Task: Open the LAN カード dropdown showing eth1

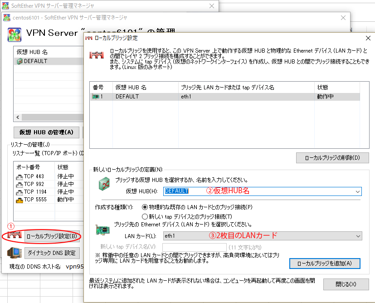Action: click(x=358, y=236)
